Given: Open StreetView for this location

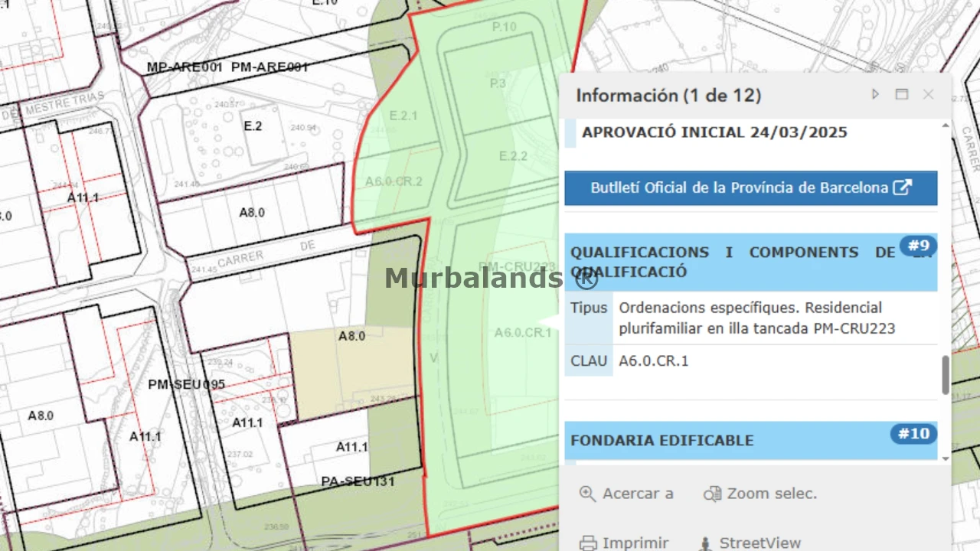Looking at the screenshot, I should coord(749,543).
